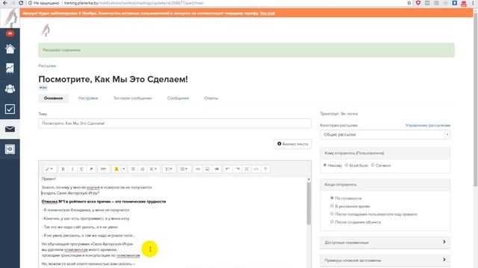Select the 'В указанное время' send time option
The image size is (478, 268).
click(332, 205)
